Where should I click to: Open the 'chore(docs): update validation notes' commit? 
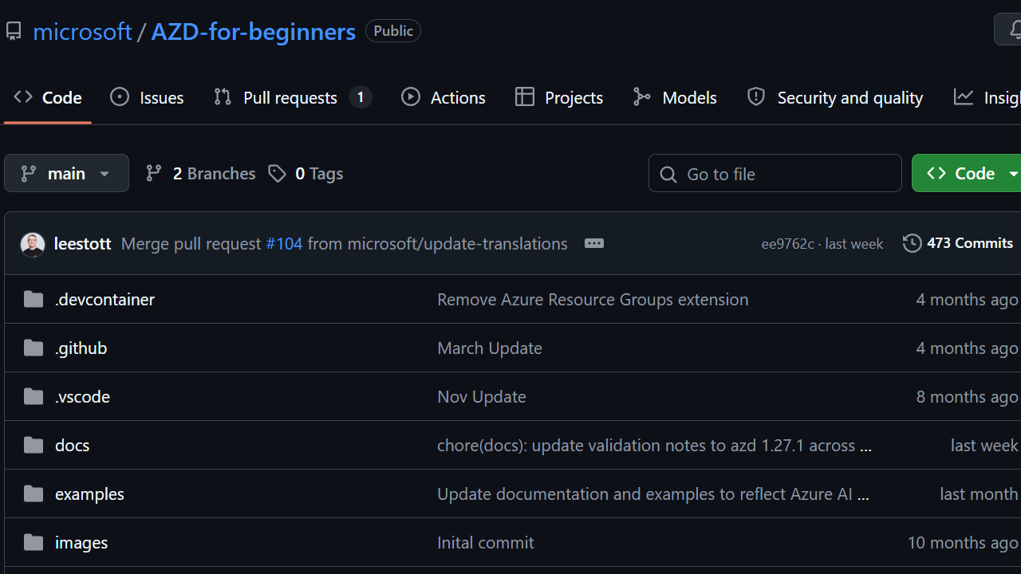coord(654,445)
